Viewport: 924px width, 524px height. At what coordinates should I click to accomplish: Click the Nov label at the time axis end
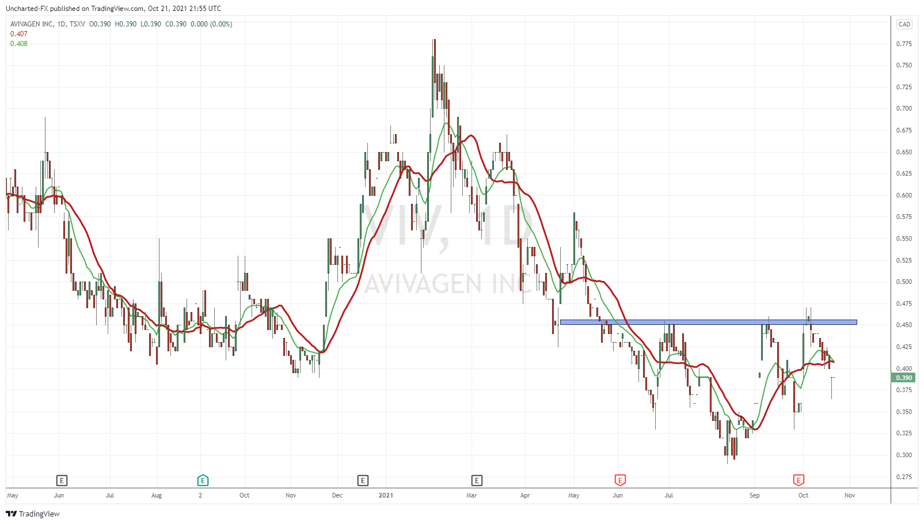[850, 495]
